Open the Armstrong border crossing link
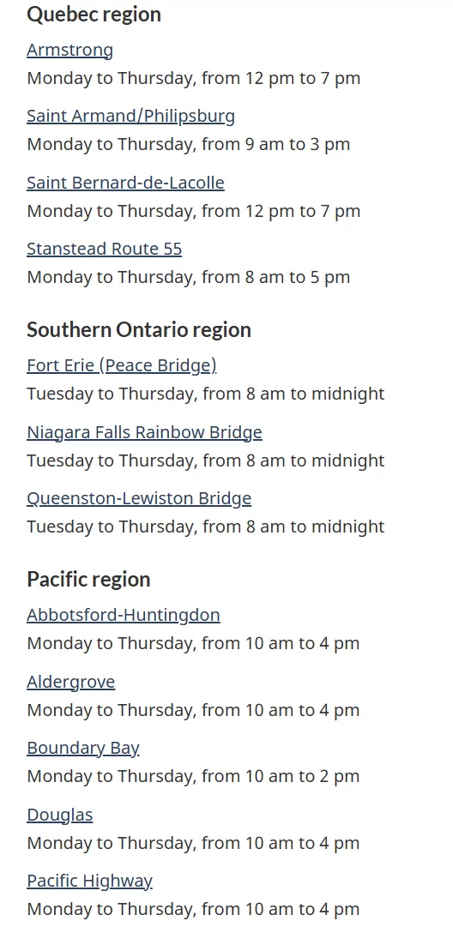The height and width of the screenshot is (933, 453). (69, 50)
